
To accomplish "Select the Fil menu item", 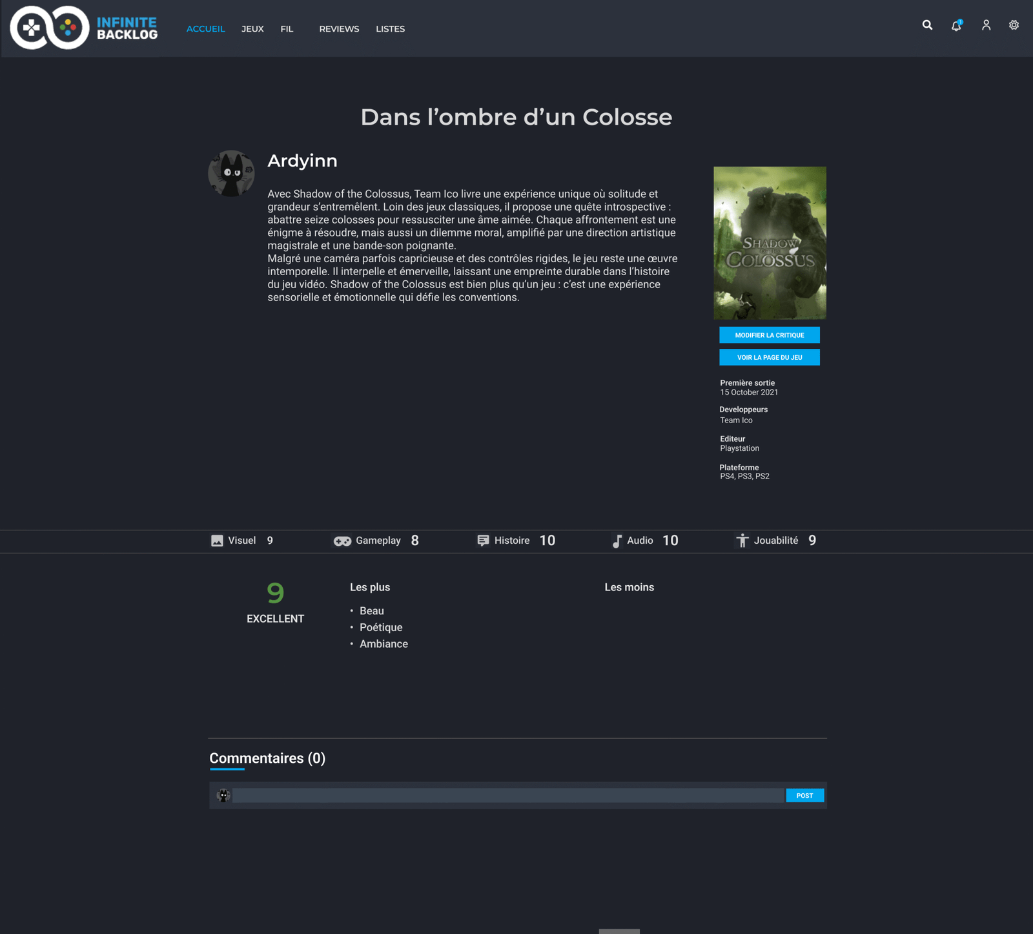I will [287, 29].
